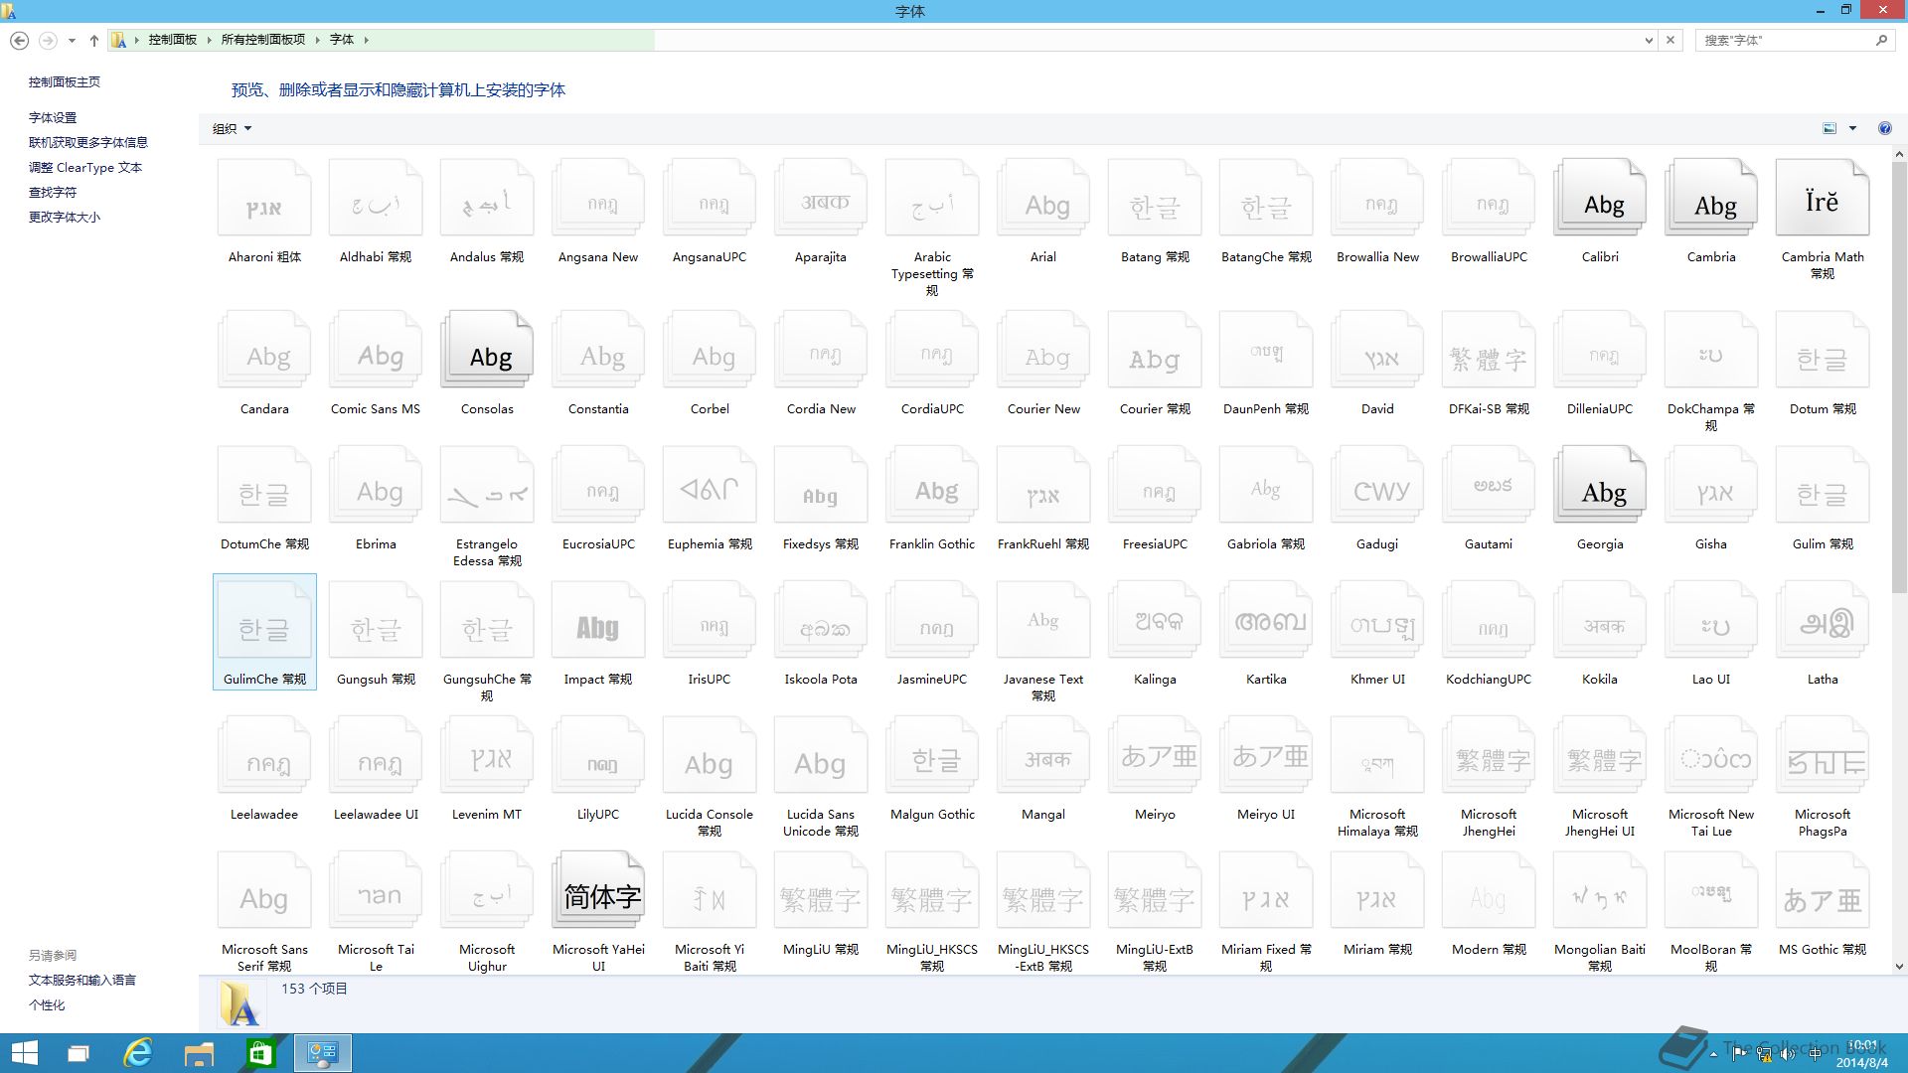The height and width of the screenshot is (1073, 1908).
Task: Open 更改字体大小 link
Action: [x=65, y=217]
